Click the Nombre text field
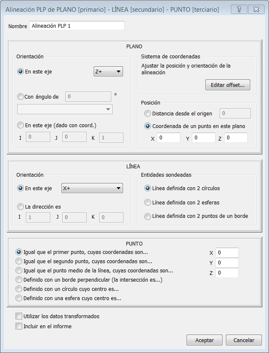269x353 pixels. coord(77,26)
